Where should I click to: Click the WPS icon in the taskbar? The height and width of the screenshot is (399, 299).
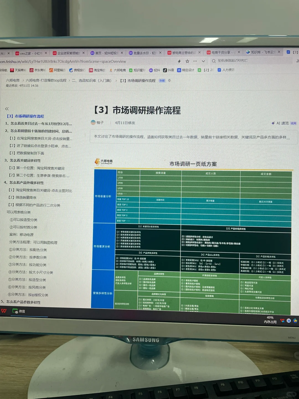click(x=3, y=311)
